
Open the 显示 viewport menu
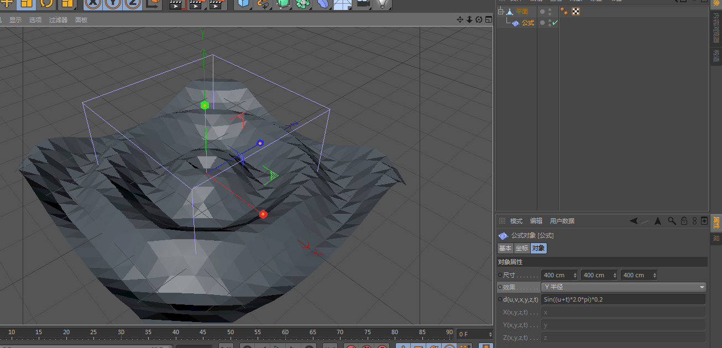click(15, 20)
